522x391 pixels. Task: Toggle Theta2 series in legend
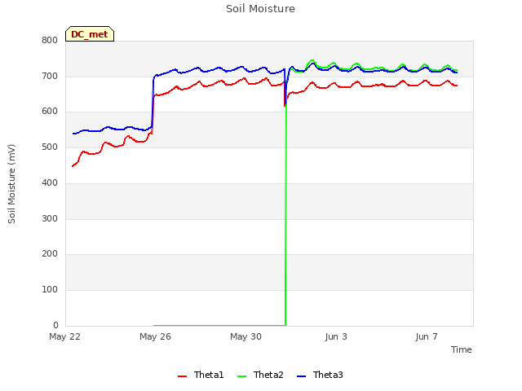pos(260,375)
